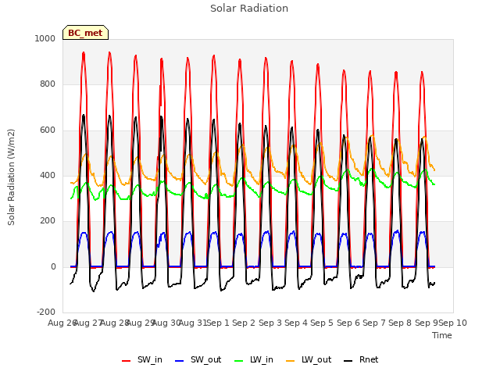Click the Sep 4 x-axis label
This screenshot has width=500, height=375.
[296, 323]
